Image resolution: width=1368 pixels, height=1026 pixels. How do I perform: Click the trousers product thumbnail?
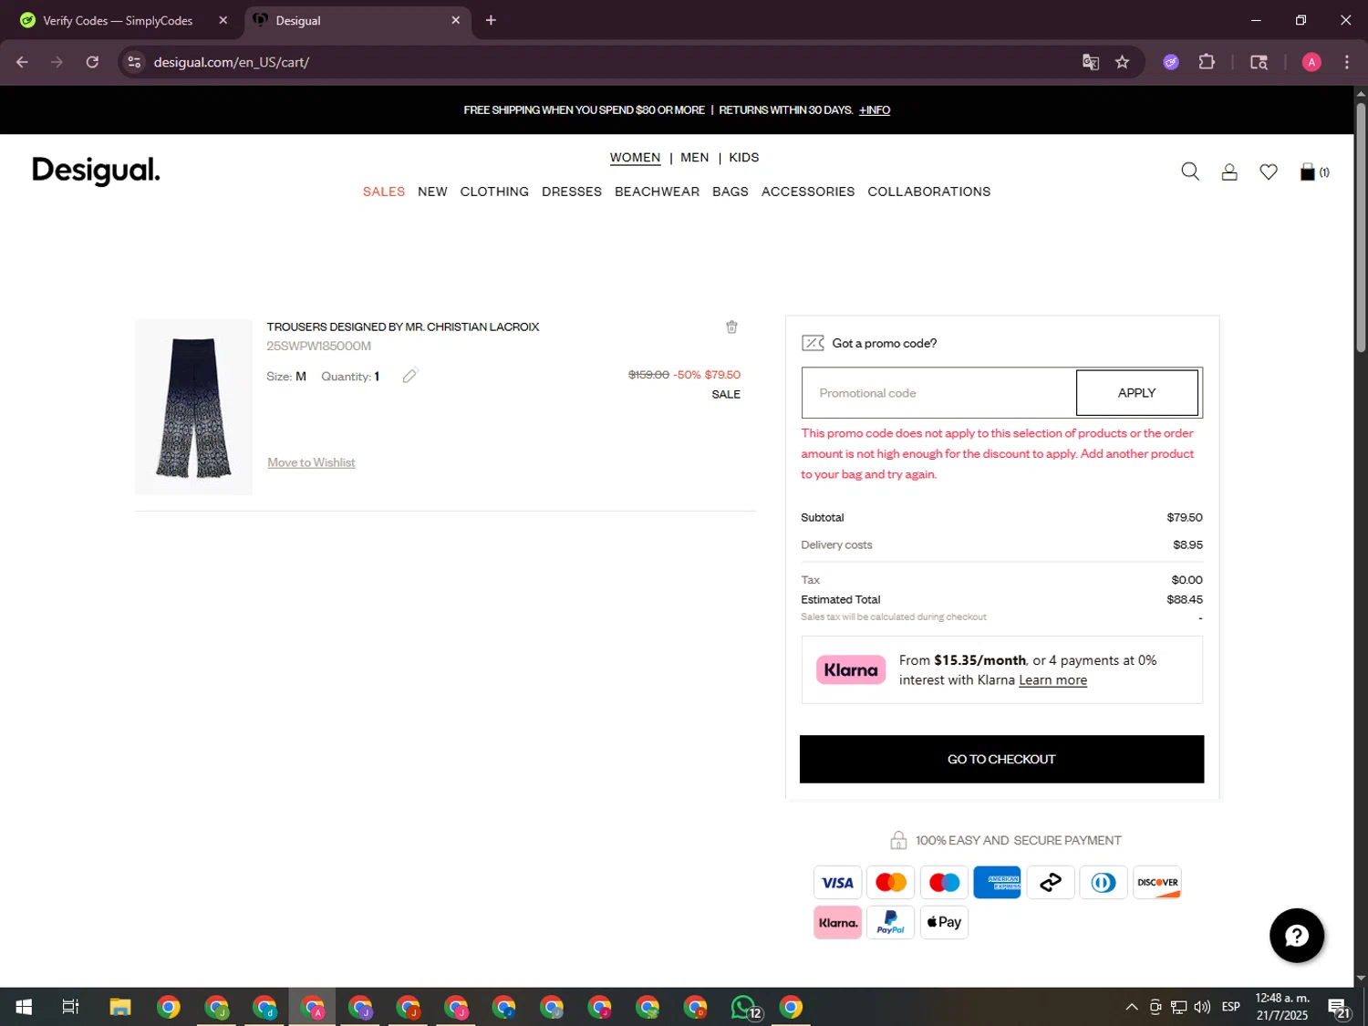pyautogui.click(x=193, y=407)
